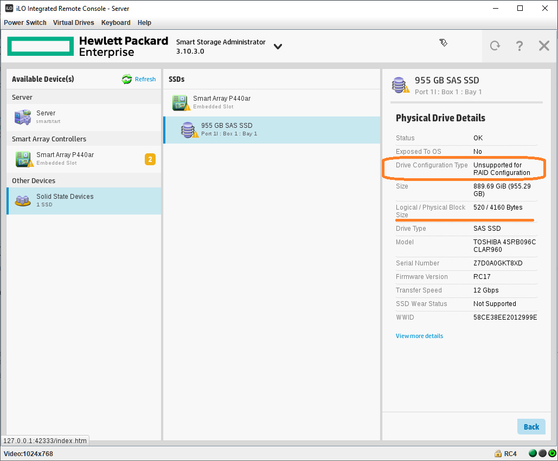Click the reload icon in the header

click(495, 46)
